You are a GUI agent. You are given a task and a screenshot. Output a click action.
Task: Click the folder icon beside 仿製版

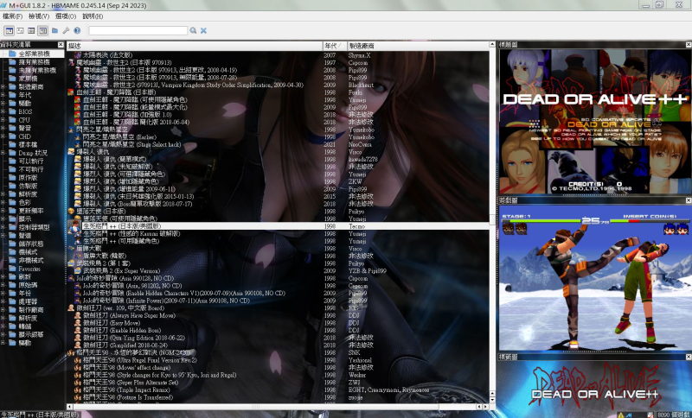12,186
